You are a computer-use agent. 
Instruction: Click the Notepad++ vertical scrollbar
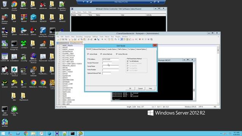[218, 75]
